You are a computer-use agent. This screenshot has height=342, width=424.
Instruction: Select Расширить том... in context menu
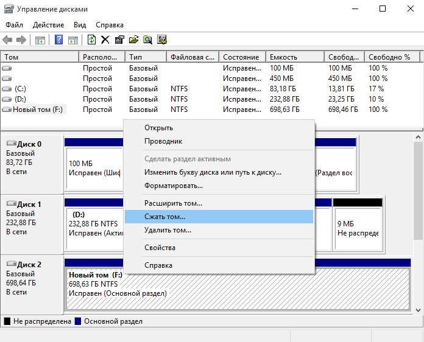219,203
